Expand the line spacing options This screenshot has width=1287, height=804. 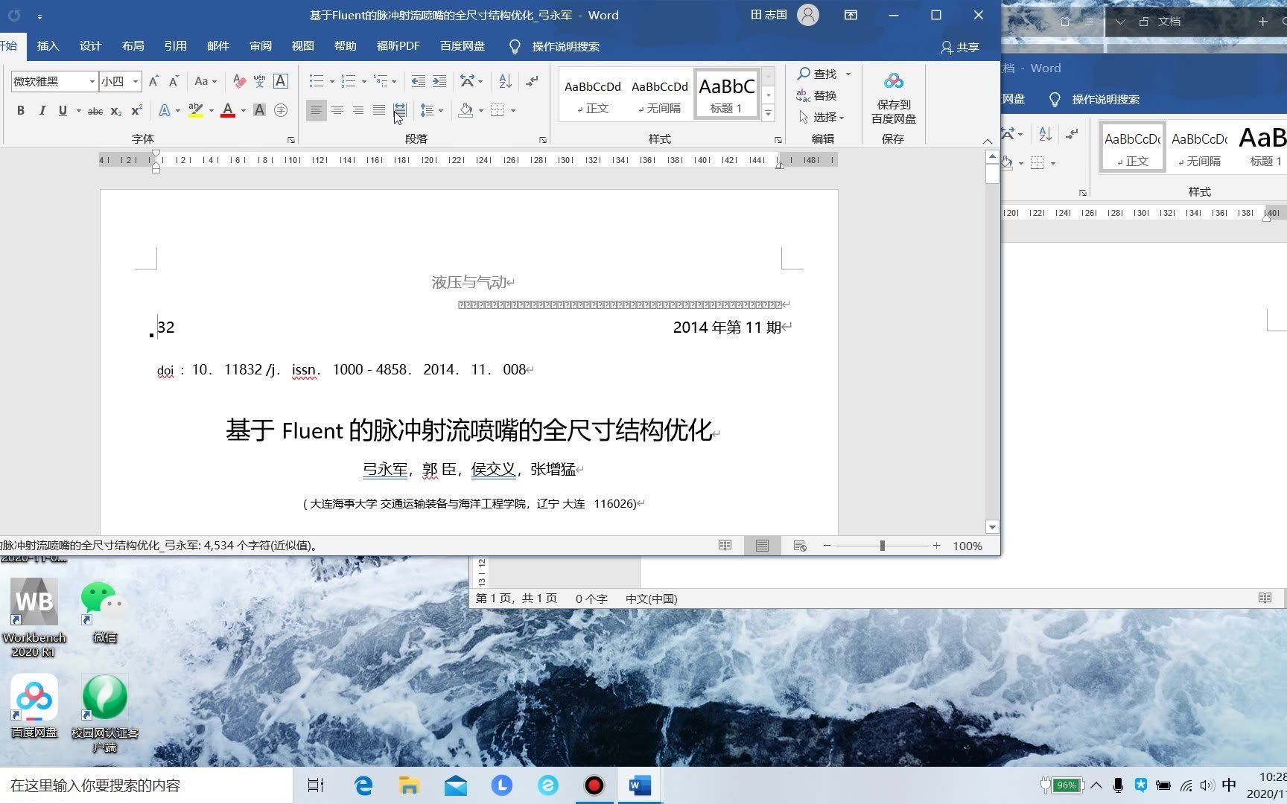coord(442,110)
